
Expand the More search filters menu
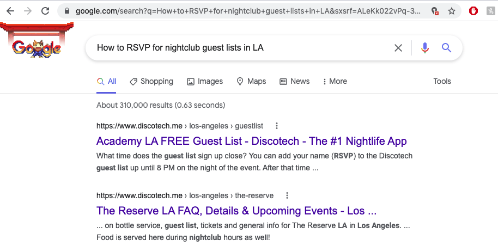coord(335,81)
